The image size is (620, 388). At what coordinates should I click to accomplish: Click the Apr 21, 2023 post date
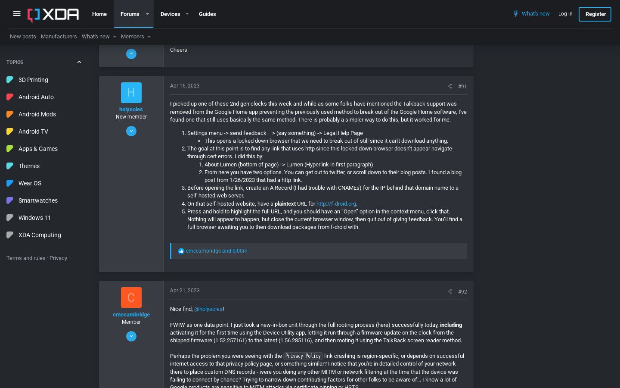click(185, 291)
